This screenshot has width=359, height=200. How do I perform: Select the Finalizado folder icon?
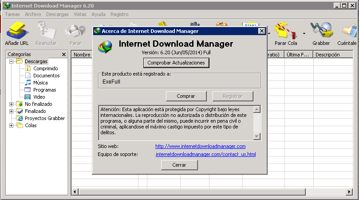tap(20, 111)
